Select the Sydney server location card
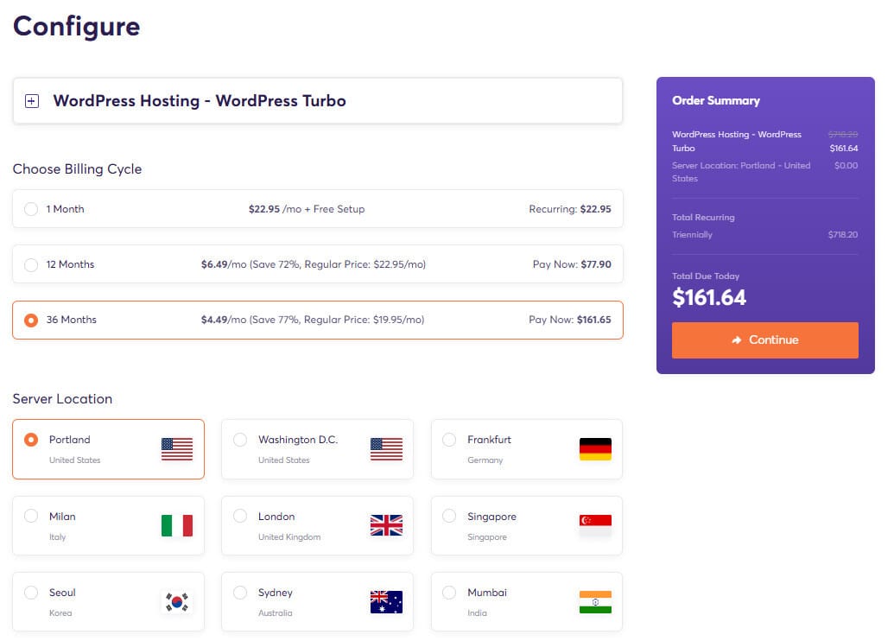 point(317,601)
